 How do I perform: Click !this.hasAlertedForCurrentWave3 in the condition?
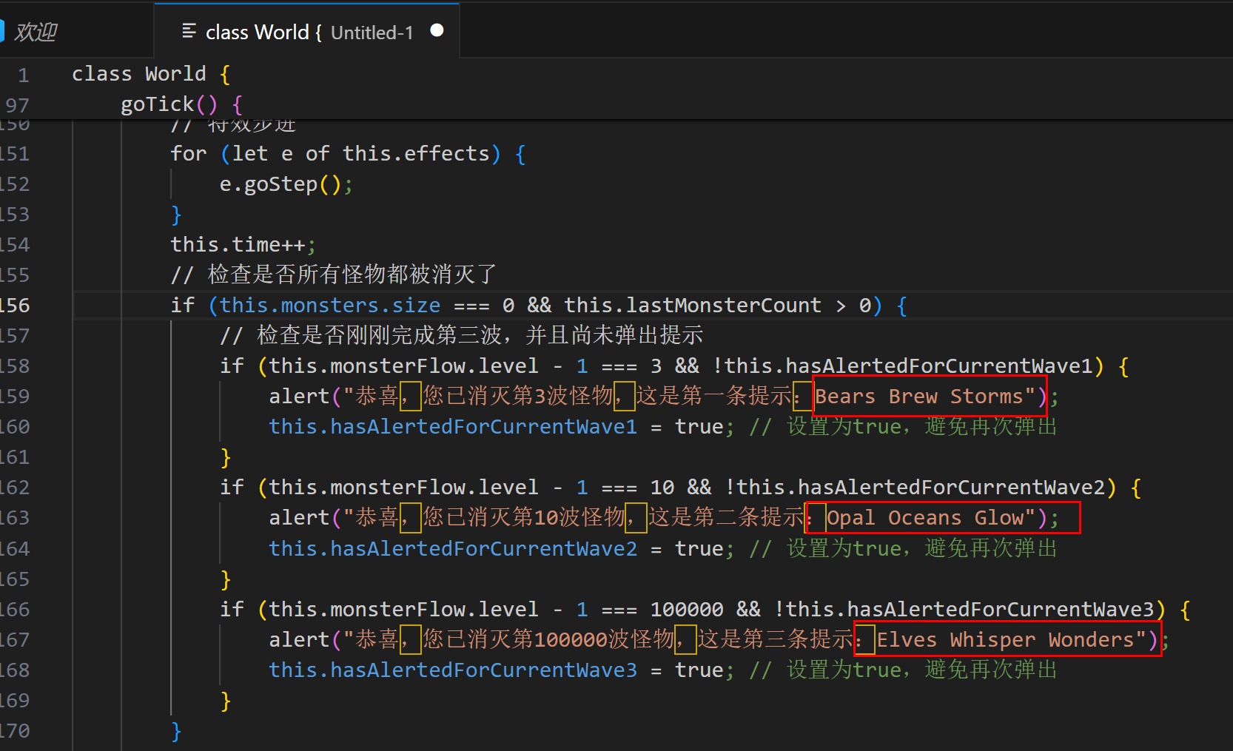tap(964, 610)
